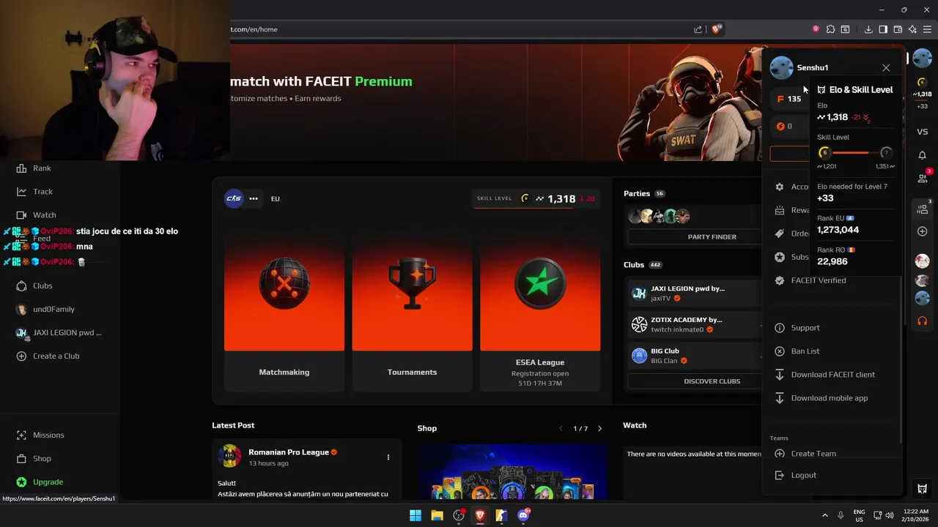Click Download mobile app
This screenshot has height=527, width=938.
[829, 398]
